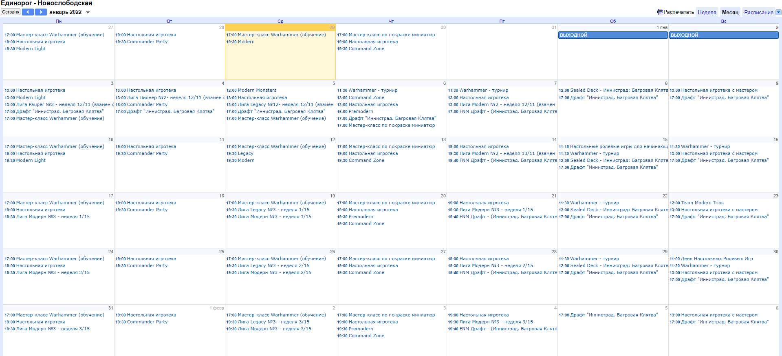Image resolution: width=782 pixels, height=356 pixels.
Task: Go to the previous month arrow
Action: [x=28, y=12]
